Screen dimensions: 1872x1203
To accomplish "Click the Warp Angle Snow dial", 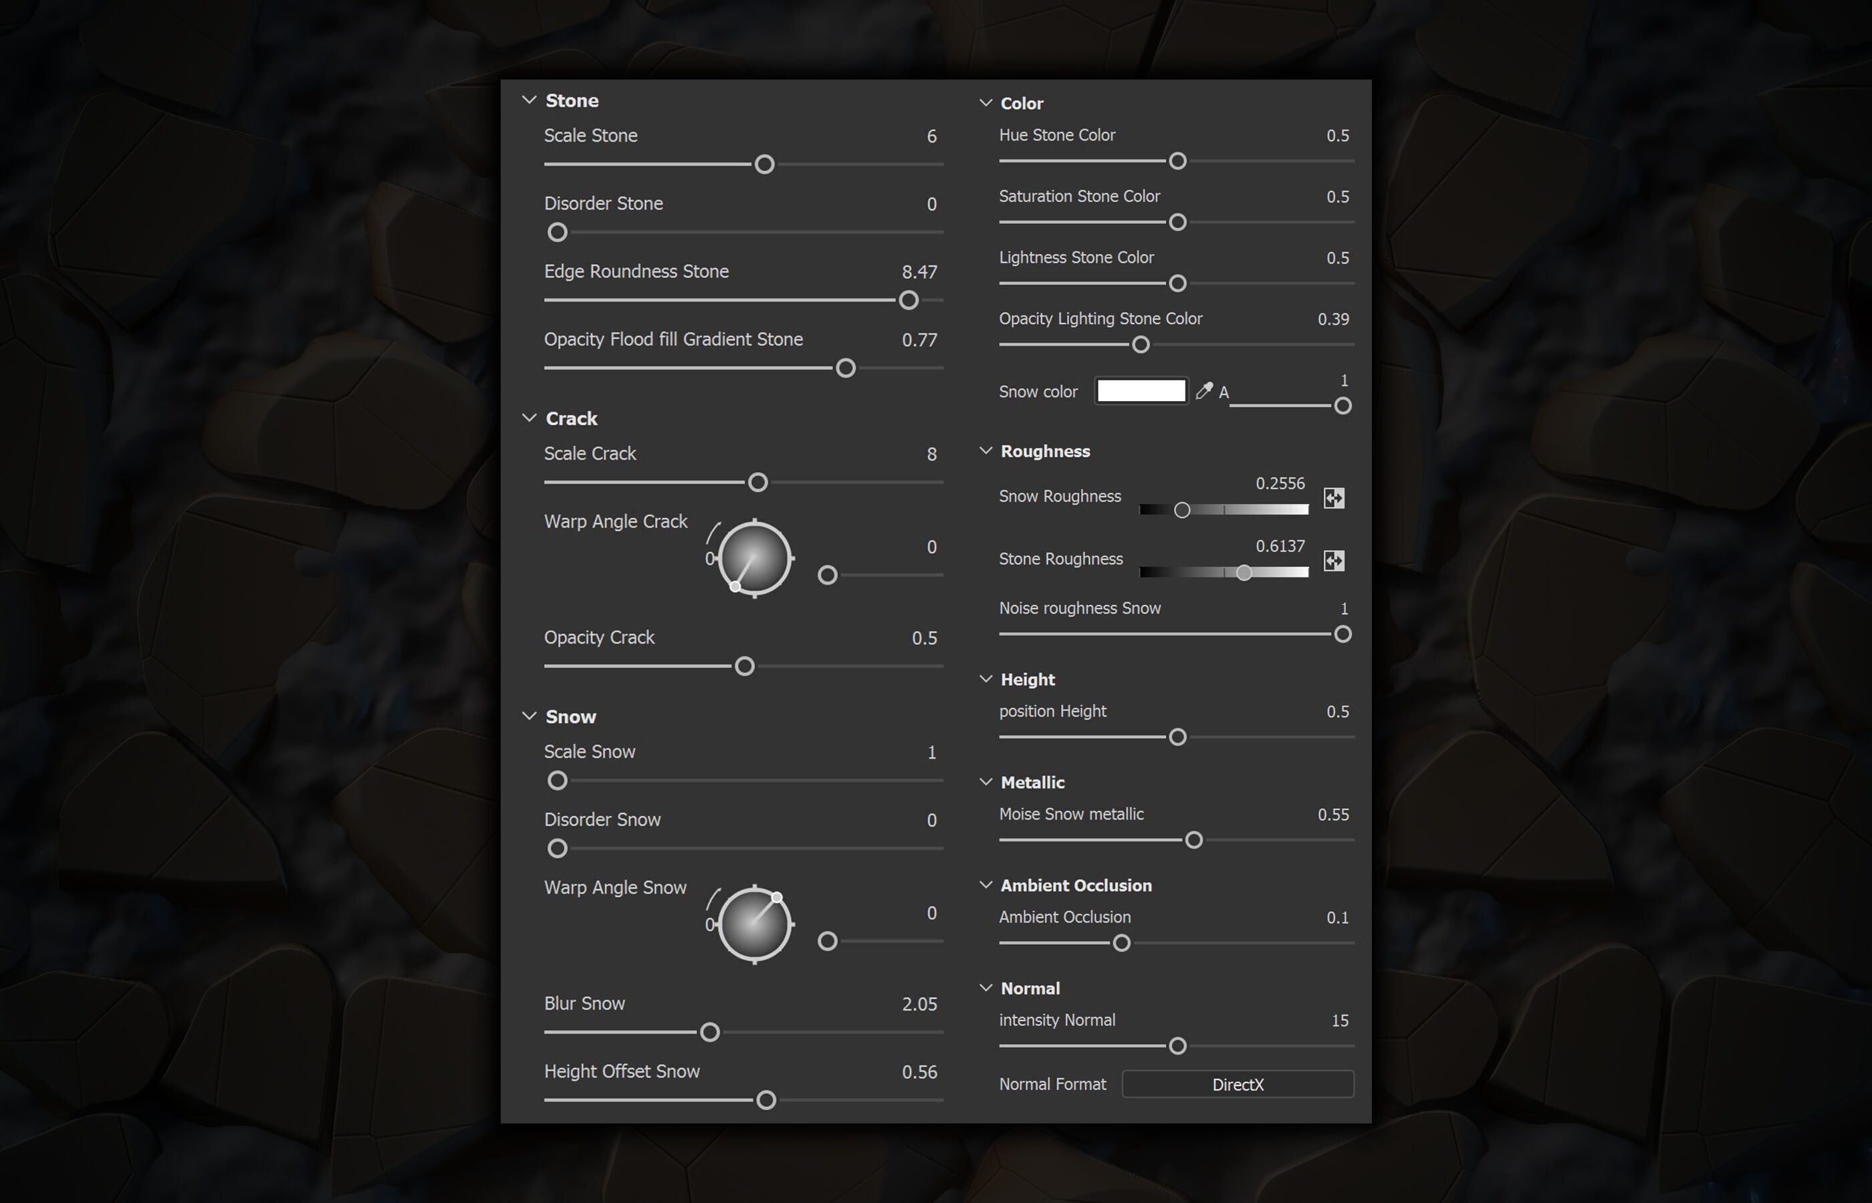I will pyautogui.click(x=754, y=924).
